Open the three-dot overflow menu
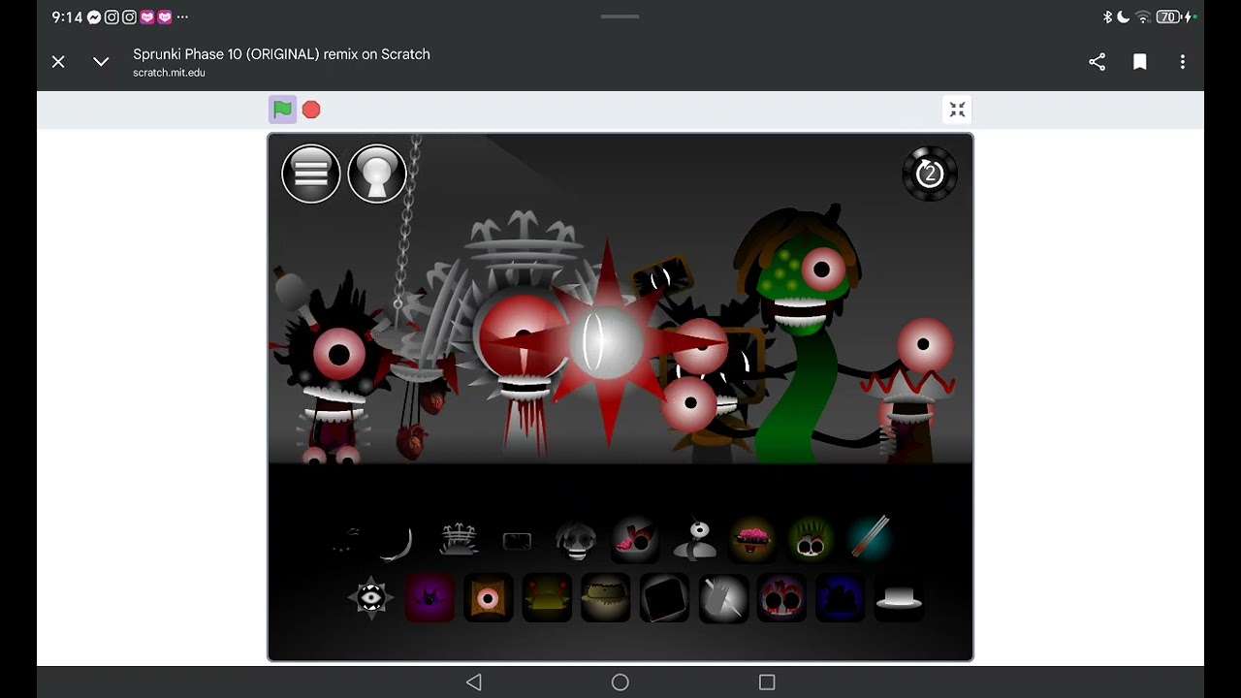Screen dimensions: 1241x698 coord(1183,62)
